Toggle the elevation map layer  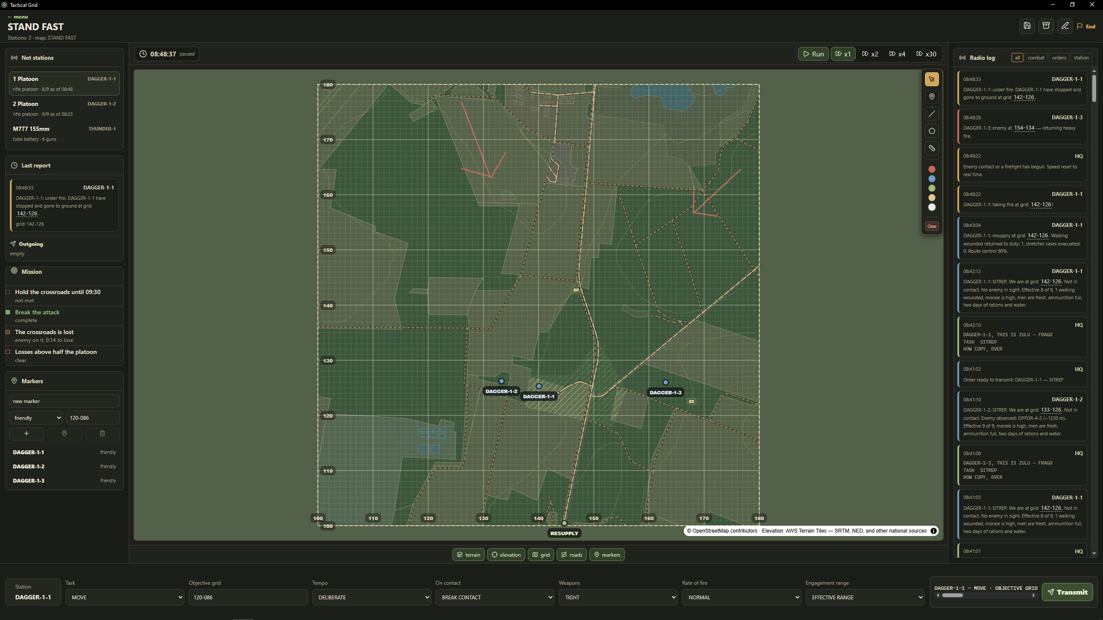[506, 555]
